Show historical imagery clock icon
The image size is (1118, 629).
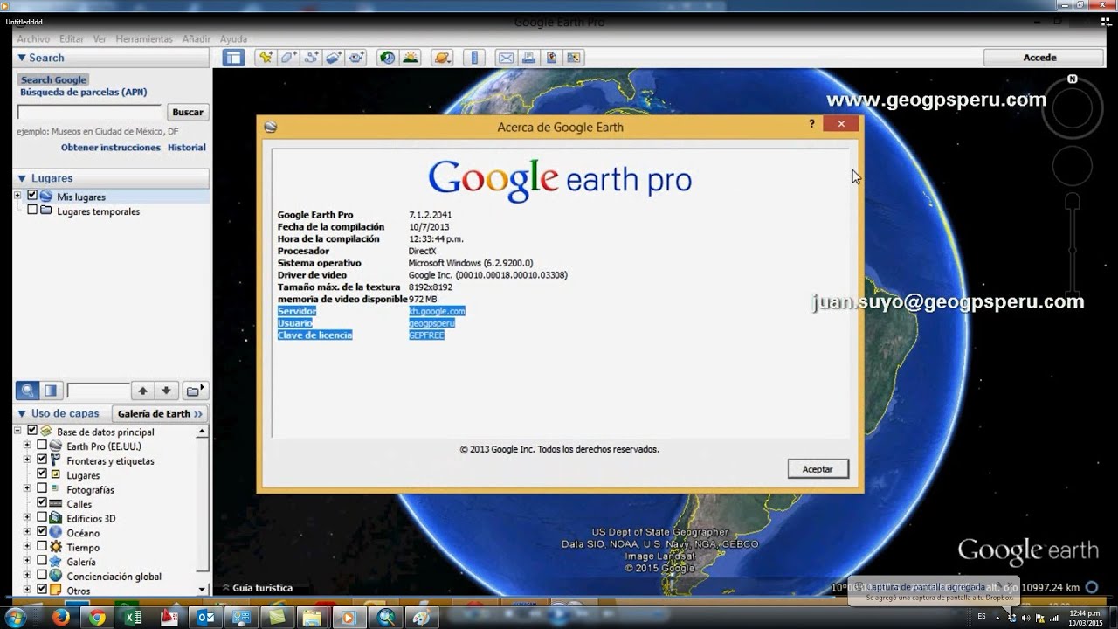coord(387,58)
